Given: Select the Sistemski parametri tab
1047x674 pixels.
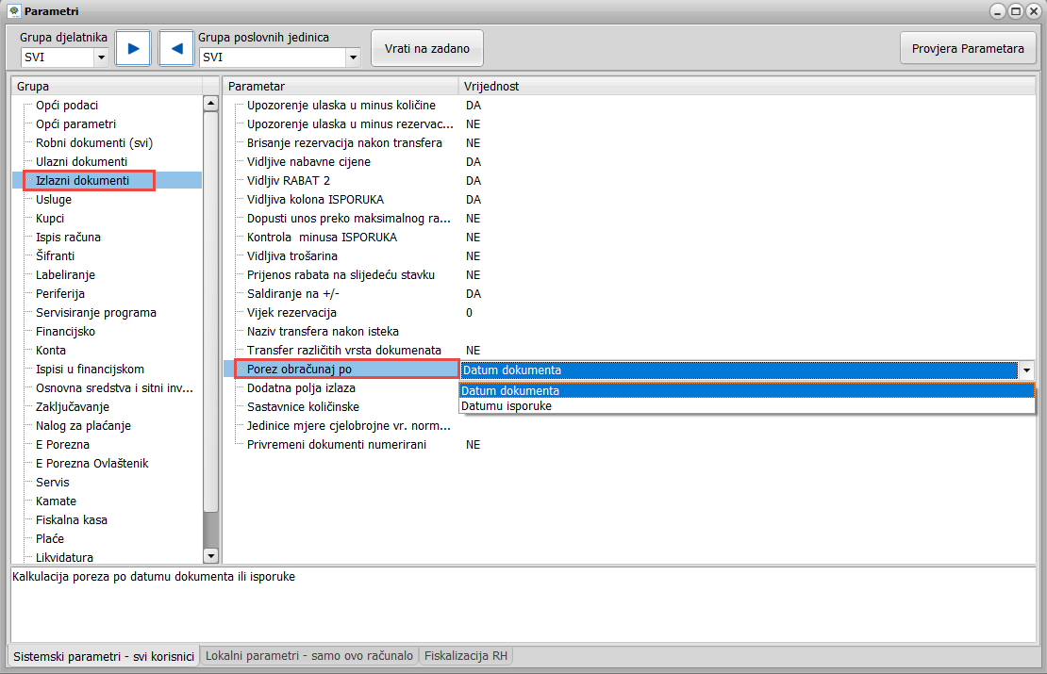Looking at the screenshot, I should pyautogui.click(x=104, y=656).
